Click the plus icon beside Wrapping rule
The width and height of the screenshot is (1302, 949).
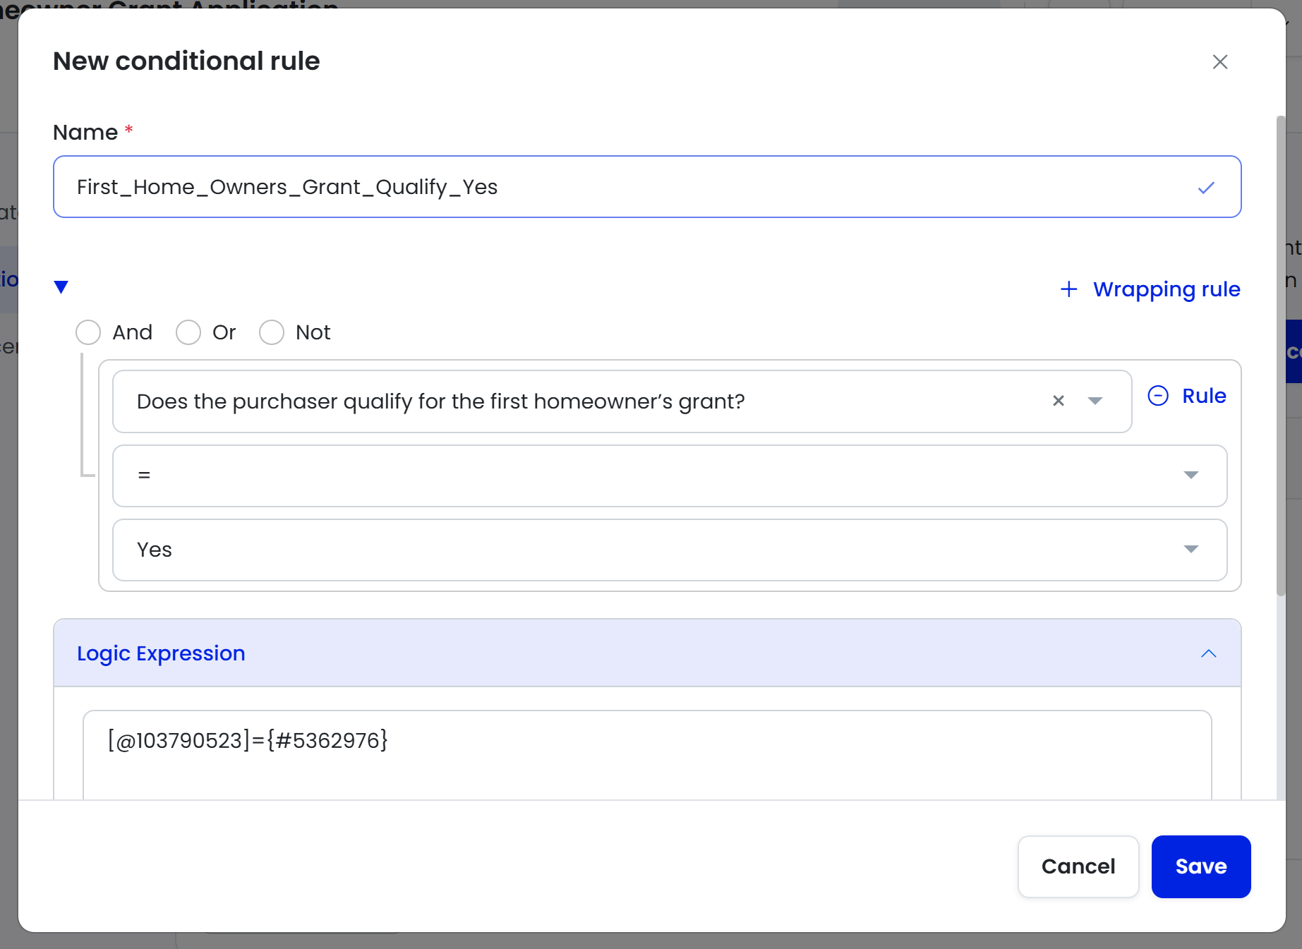pyautogui.click(x=1068, y=289)
